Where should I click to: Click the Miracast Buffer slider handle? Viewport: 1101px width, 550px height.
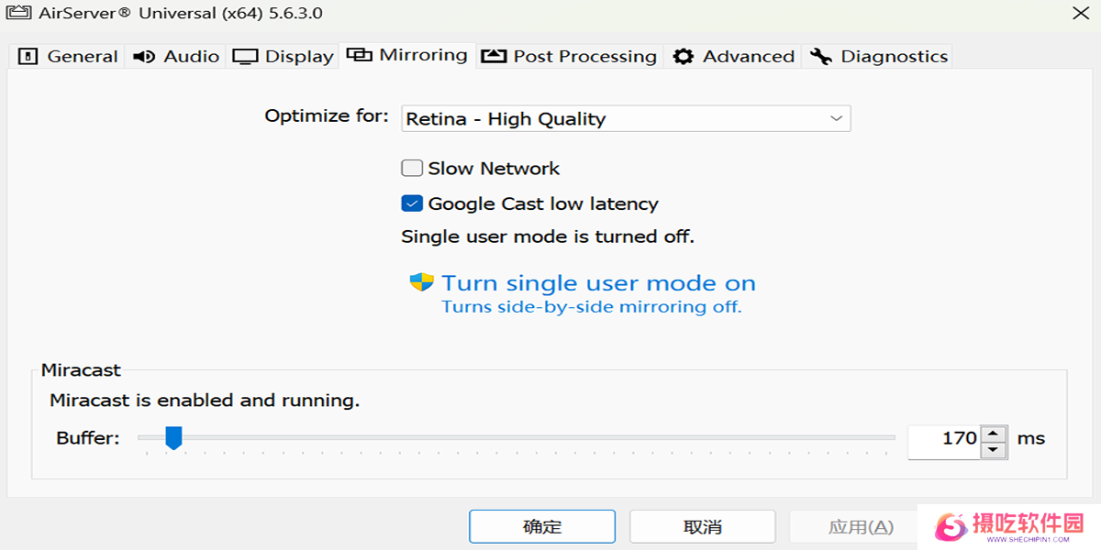[x=173, y=438]
